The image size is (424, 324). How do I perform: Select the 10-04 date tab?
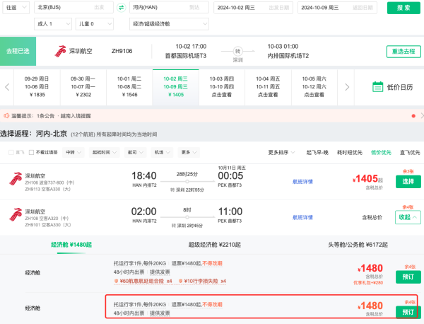268,87
